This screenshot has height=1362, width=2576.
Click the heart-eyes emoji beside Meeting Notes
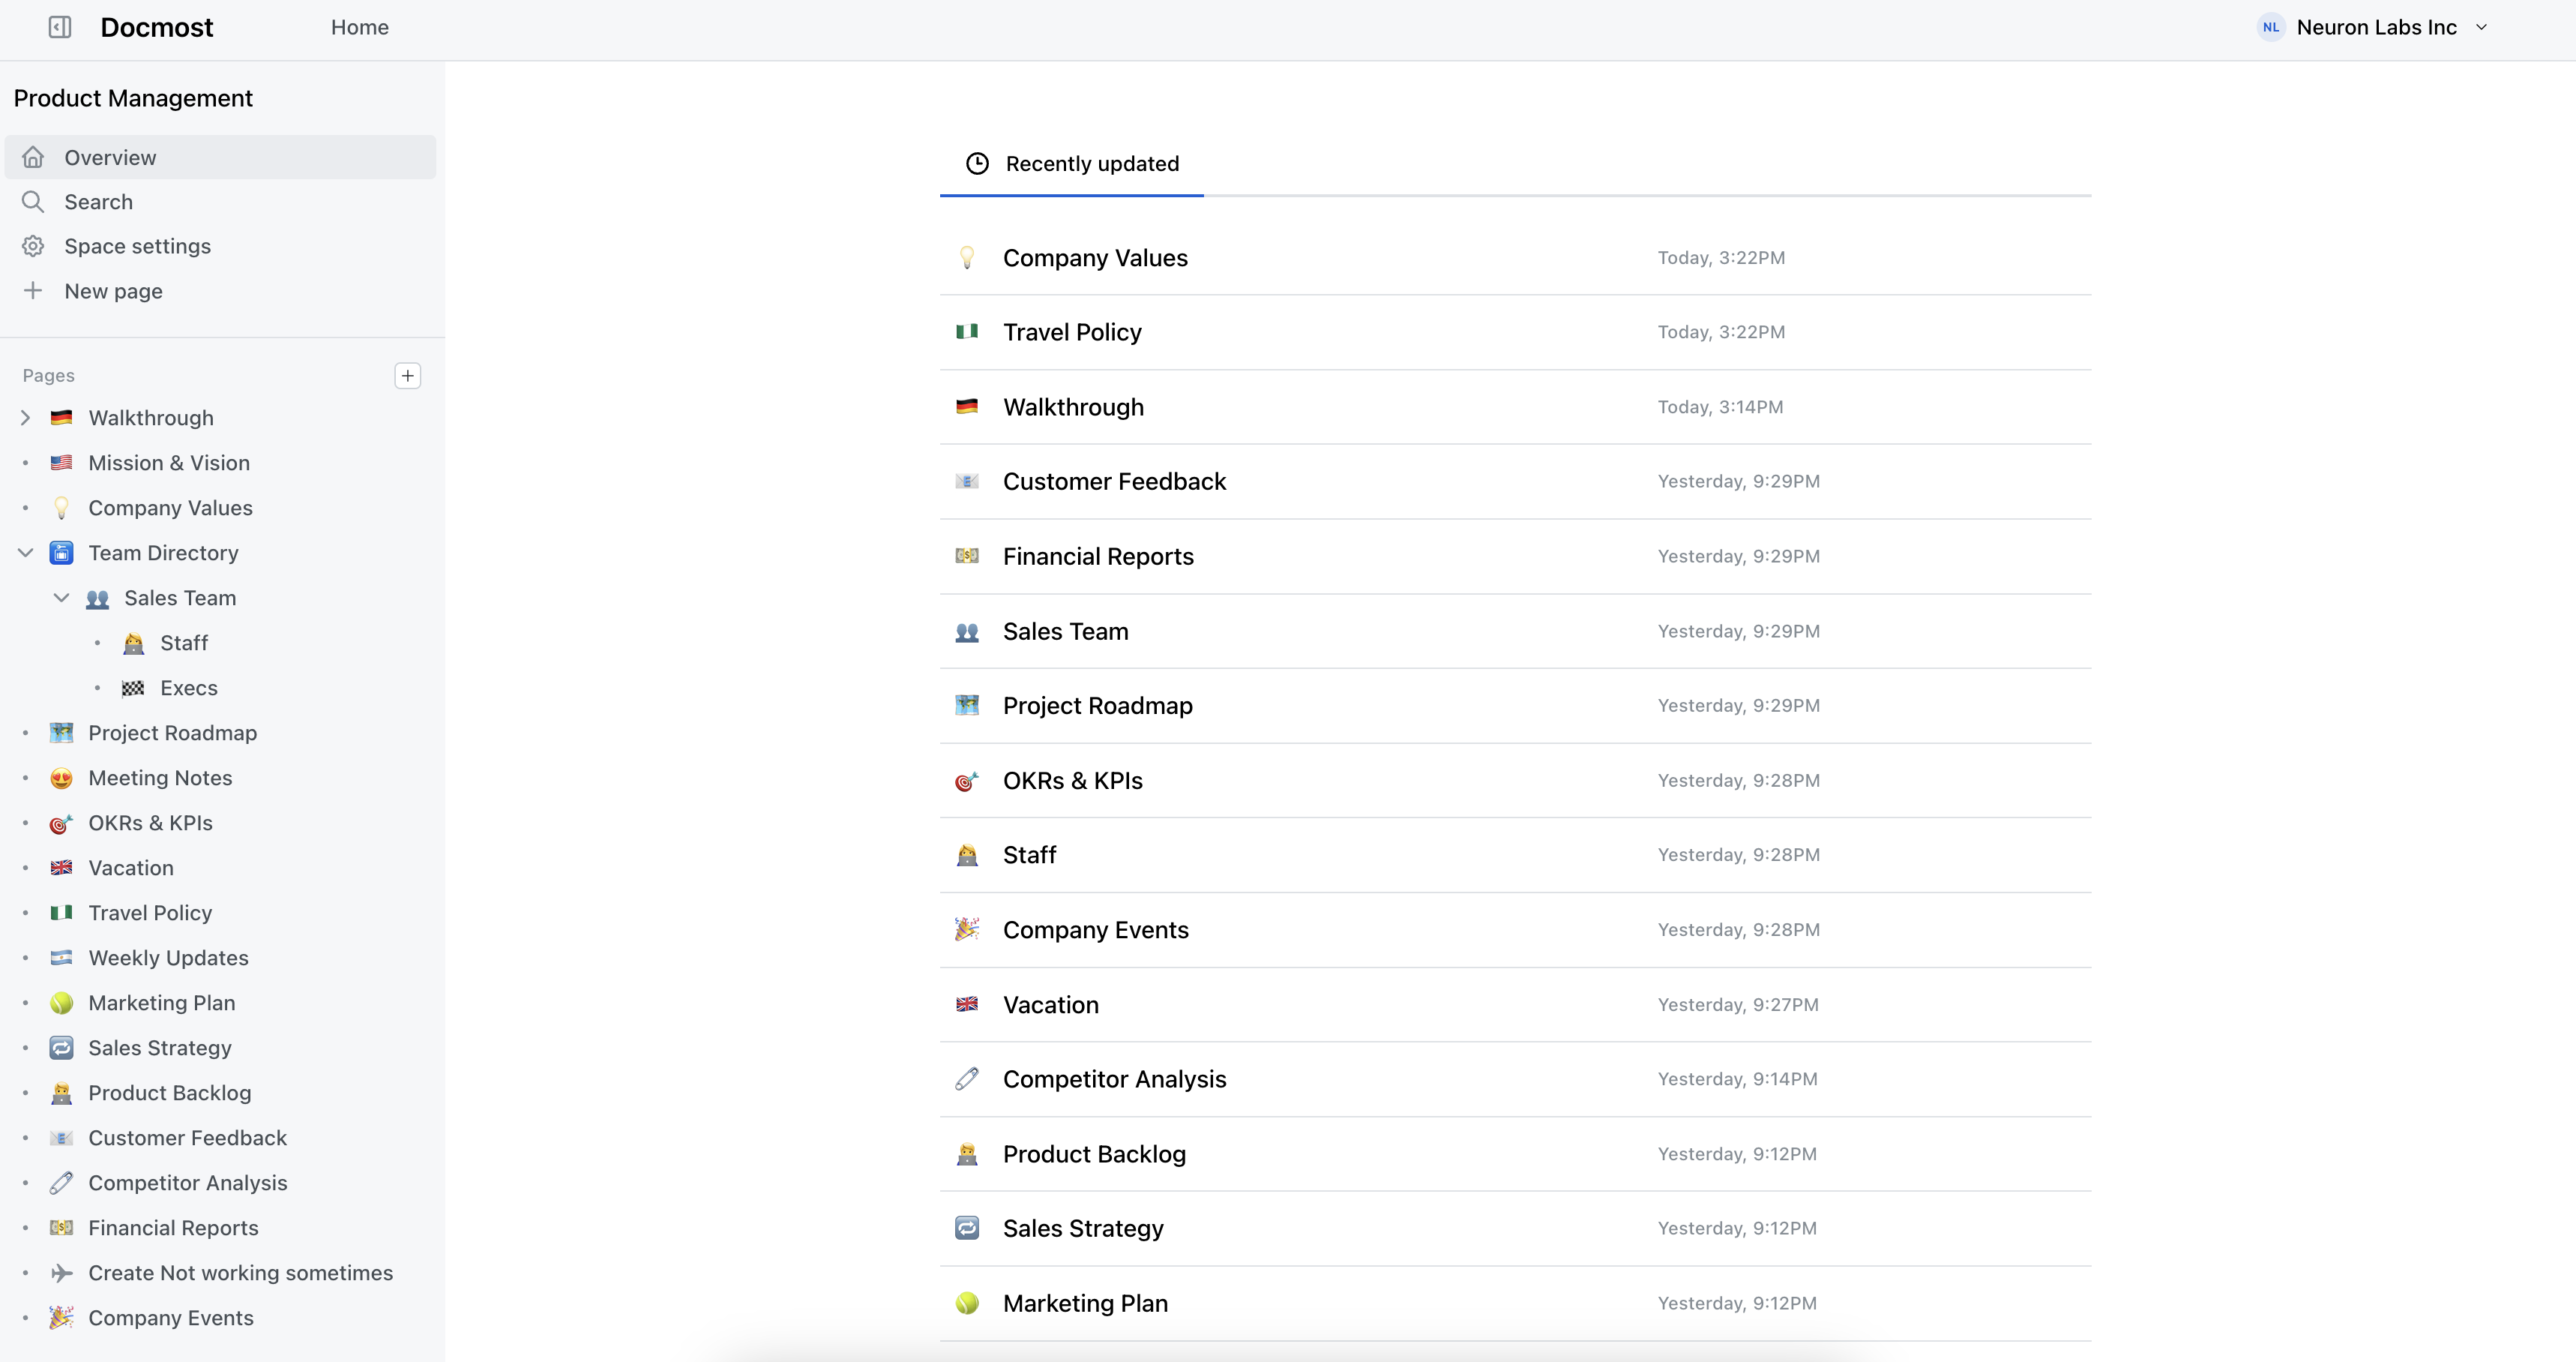coord(61,778)
